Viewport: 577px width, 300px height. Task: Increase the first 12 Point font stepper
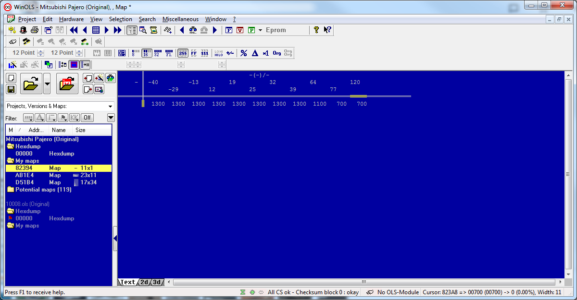click(40, 51)
